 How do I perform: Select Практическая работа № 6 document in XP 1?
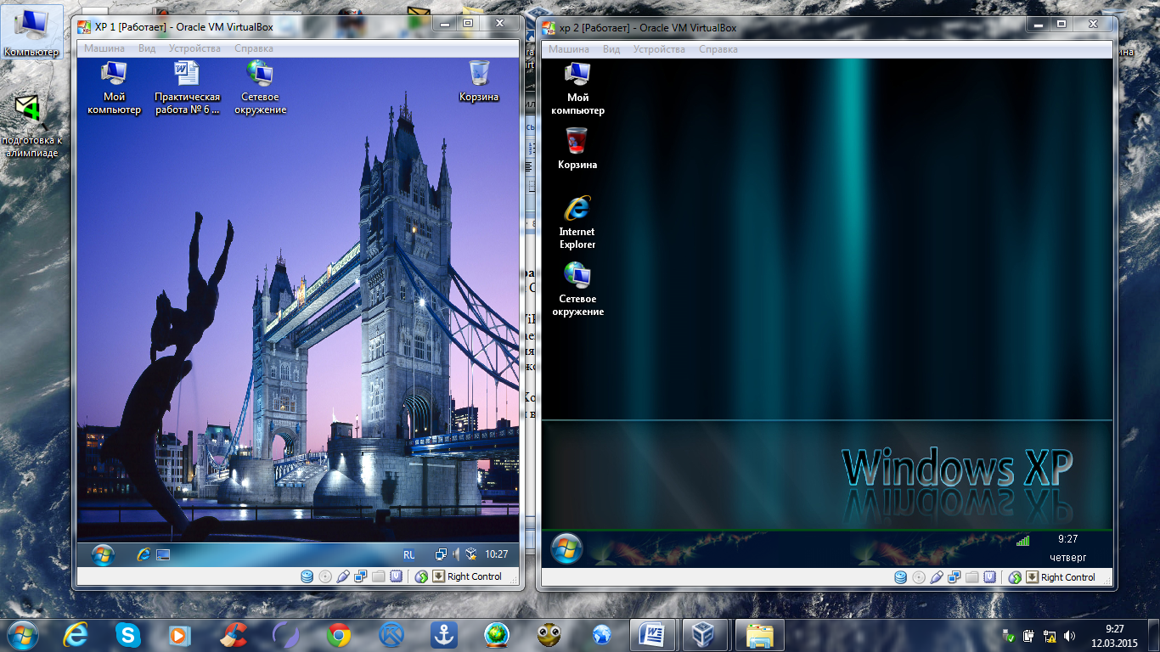coord(187,87)
